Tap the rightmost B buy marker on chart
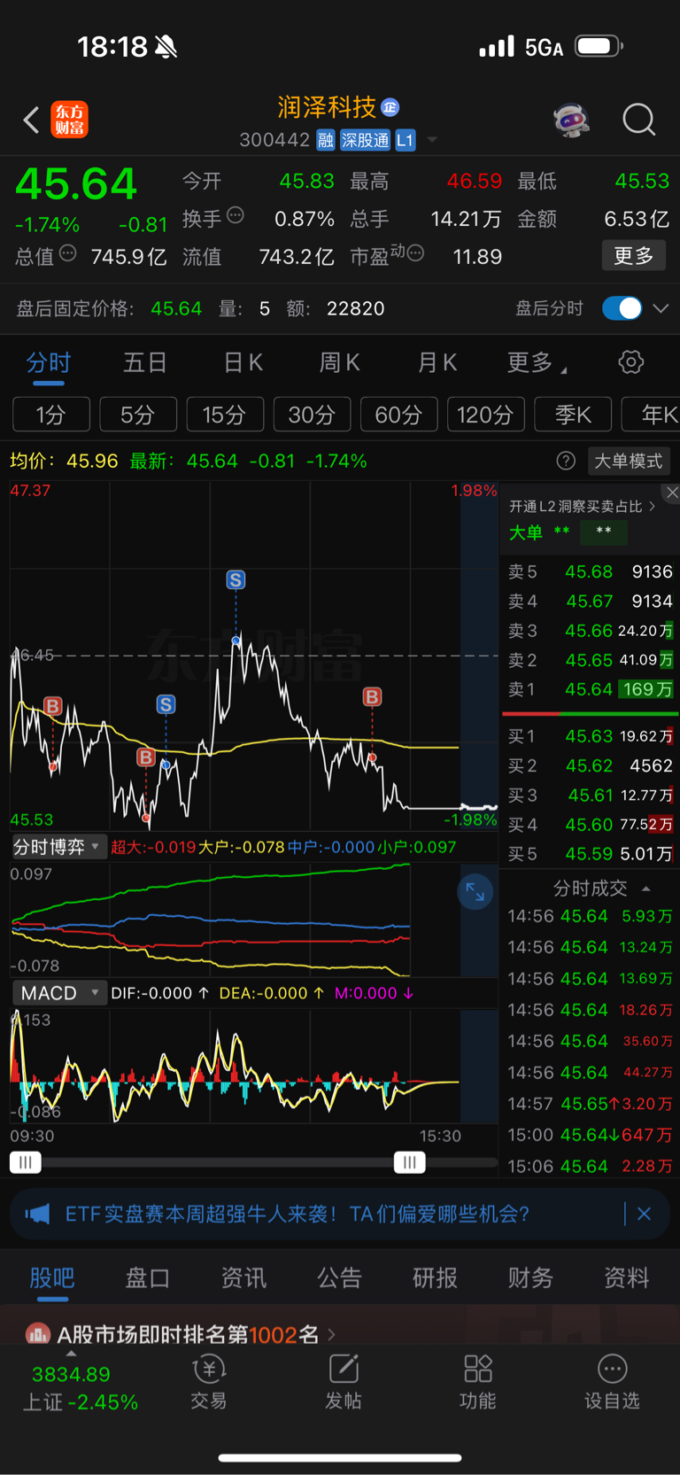Image resolution: width=680 pixels, height=1475 pixels. pos(372,697)
